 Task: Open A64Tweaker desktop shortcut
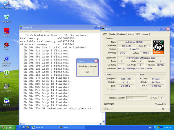click(6, 88)
